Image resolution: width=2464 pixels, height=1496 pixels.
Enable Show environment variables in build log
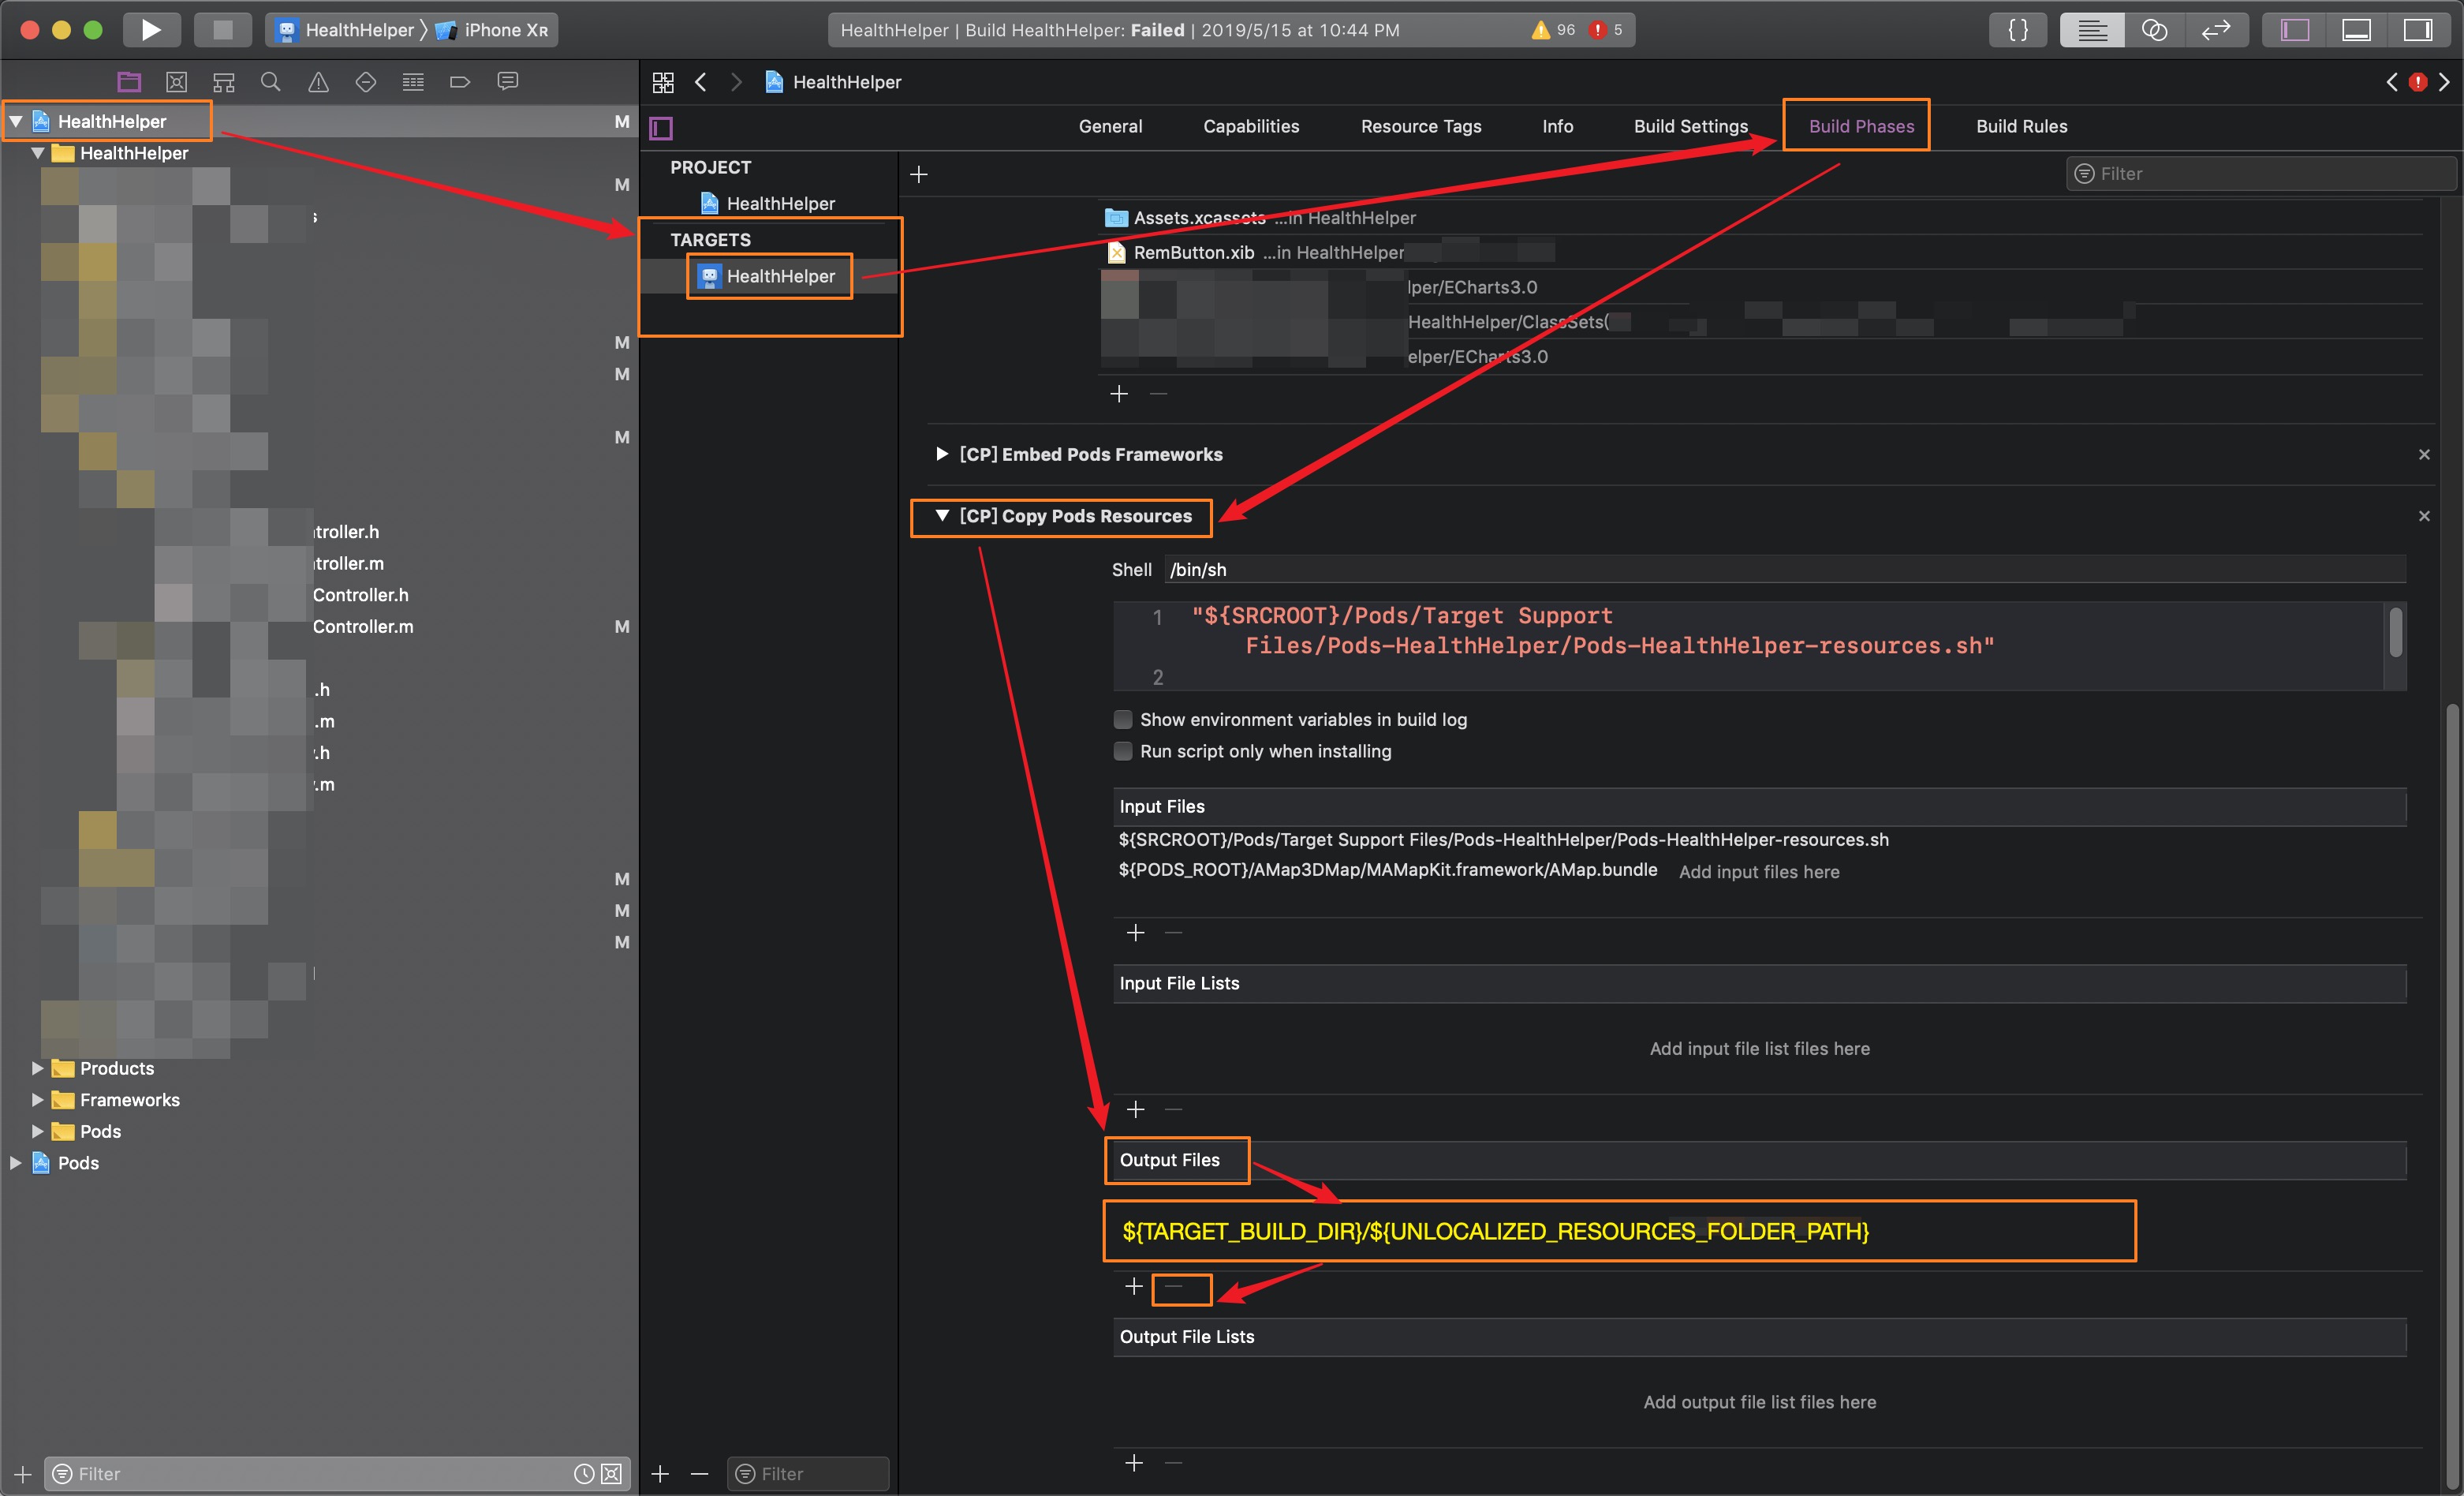pyautogui.click(x=1123, y=720)
